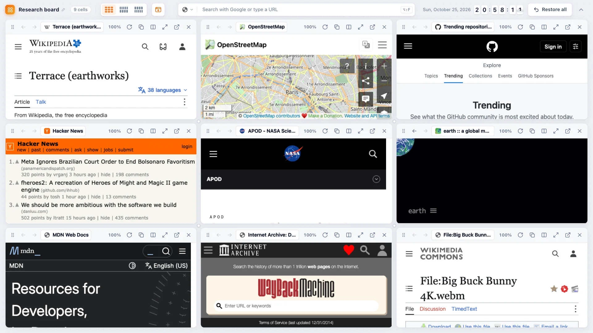Expand the APOD - NASA cell to fullscreen
Viewport: 593px width, 333px height.
tap(360, 131)
